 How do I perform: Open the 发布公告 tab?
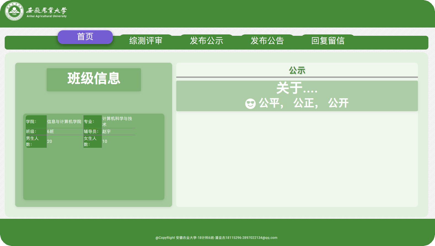pos(267,41)
